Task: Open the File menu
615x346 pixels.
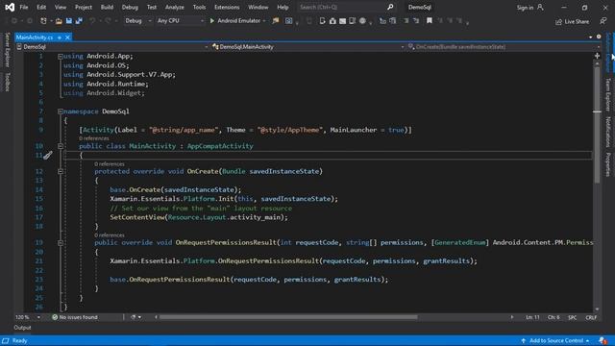Action: (x=23, y=7)
